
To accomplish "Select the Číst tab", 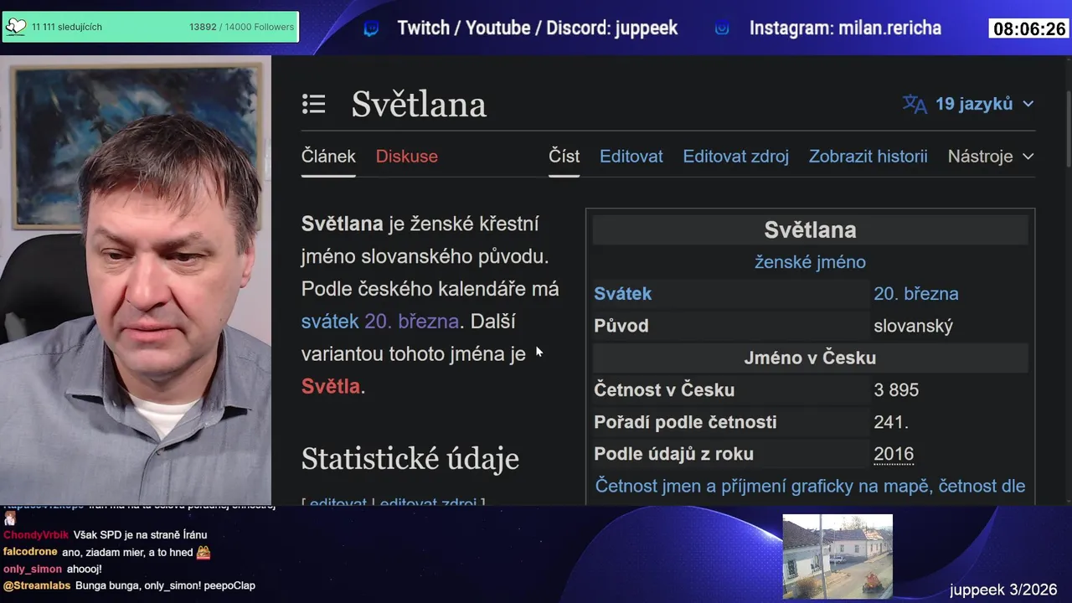I will [x=564, y=156].
